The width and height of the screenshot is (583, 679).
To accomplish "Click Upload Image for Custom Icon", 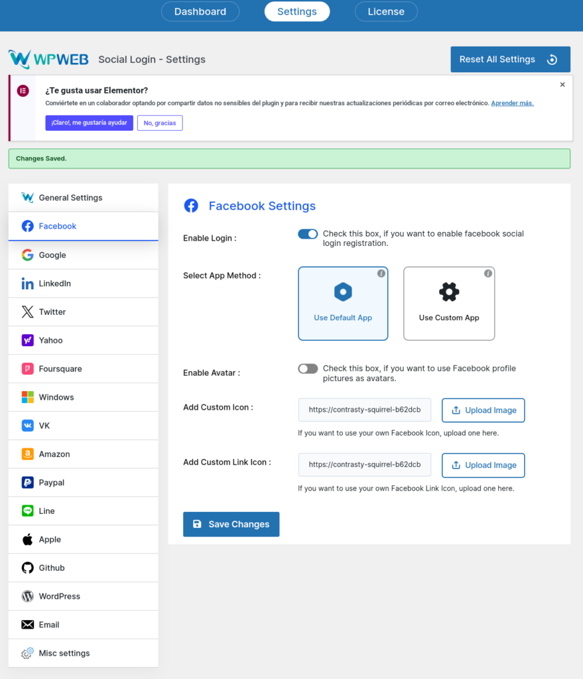I will point(484,410).
